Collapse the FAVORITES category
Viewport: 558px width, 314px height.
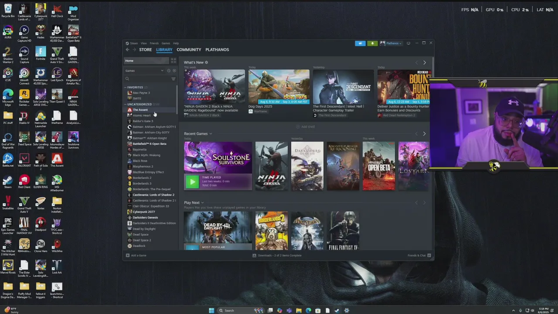[126, 87]
